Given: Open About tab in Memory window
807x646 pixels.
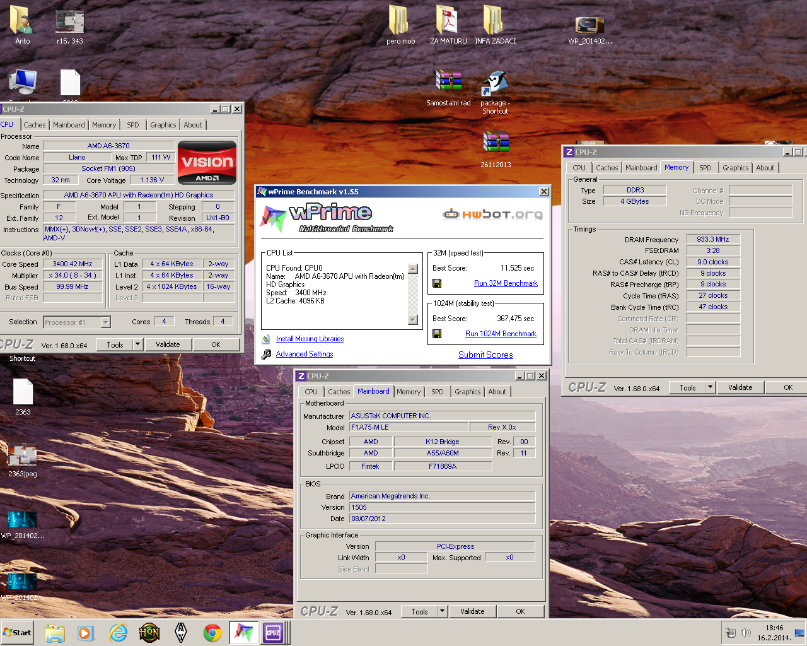Looking at the screenshot, I should click(765, 168).
